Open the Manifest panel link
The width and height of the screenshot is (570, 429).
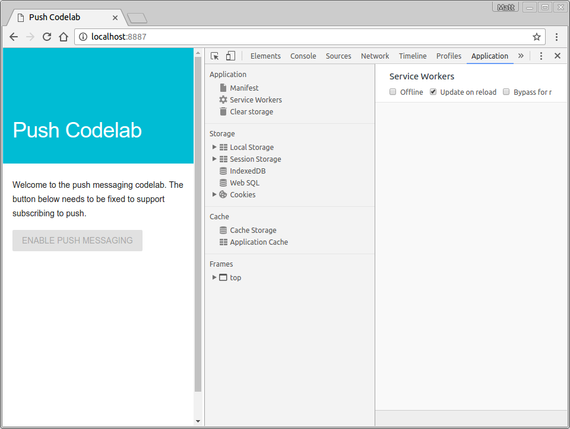[245, 88]
